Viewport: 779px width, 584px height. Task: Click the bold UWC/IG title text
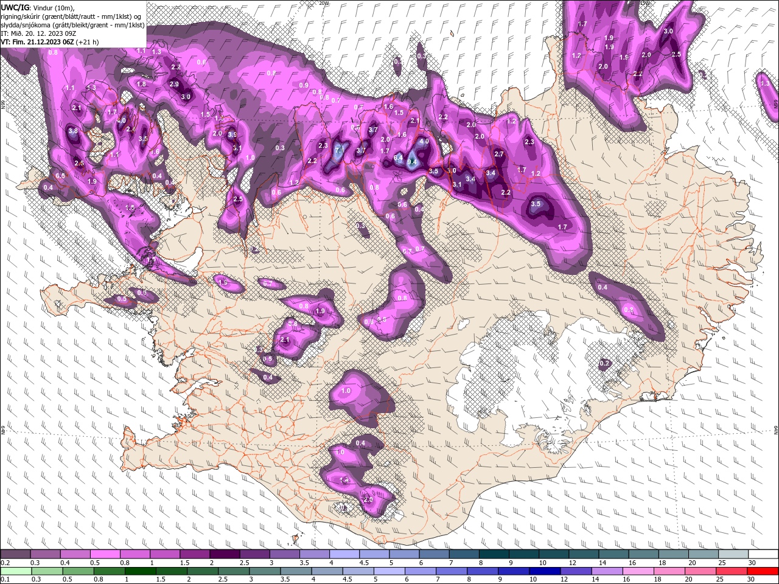point(14,7)
